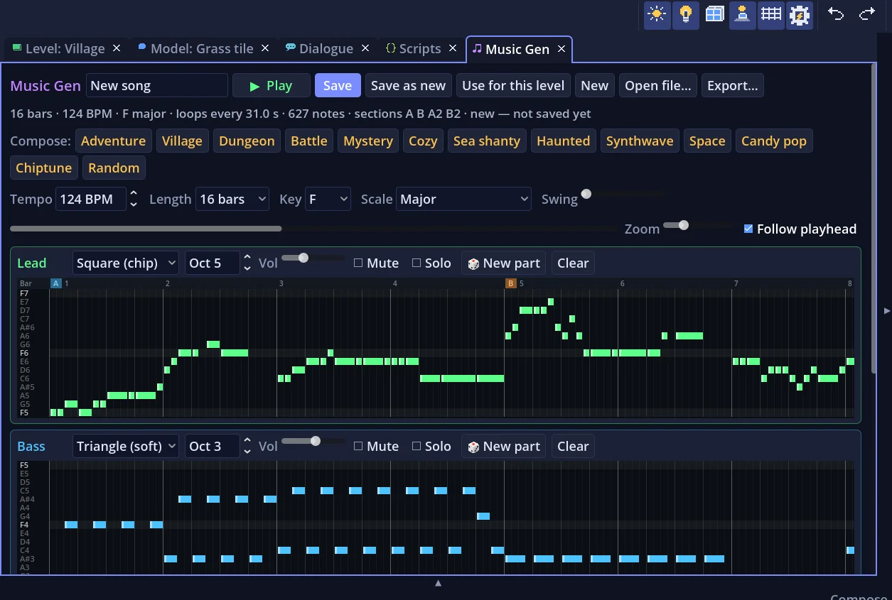The image size is (892, 600).
Task: Play the song
Action: pyautogui.click(x=272, y=85)
